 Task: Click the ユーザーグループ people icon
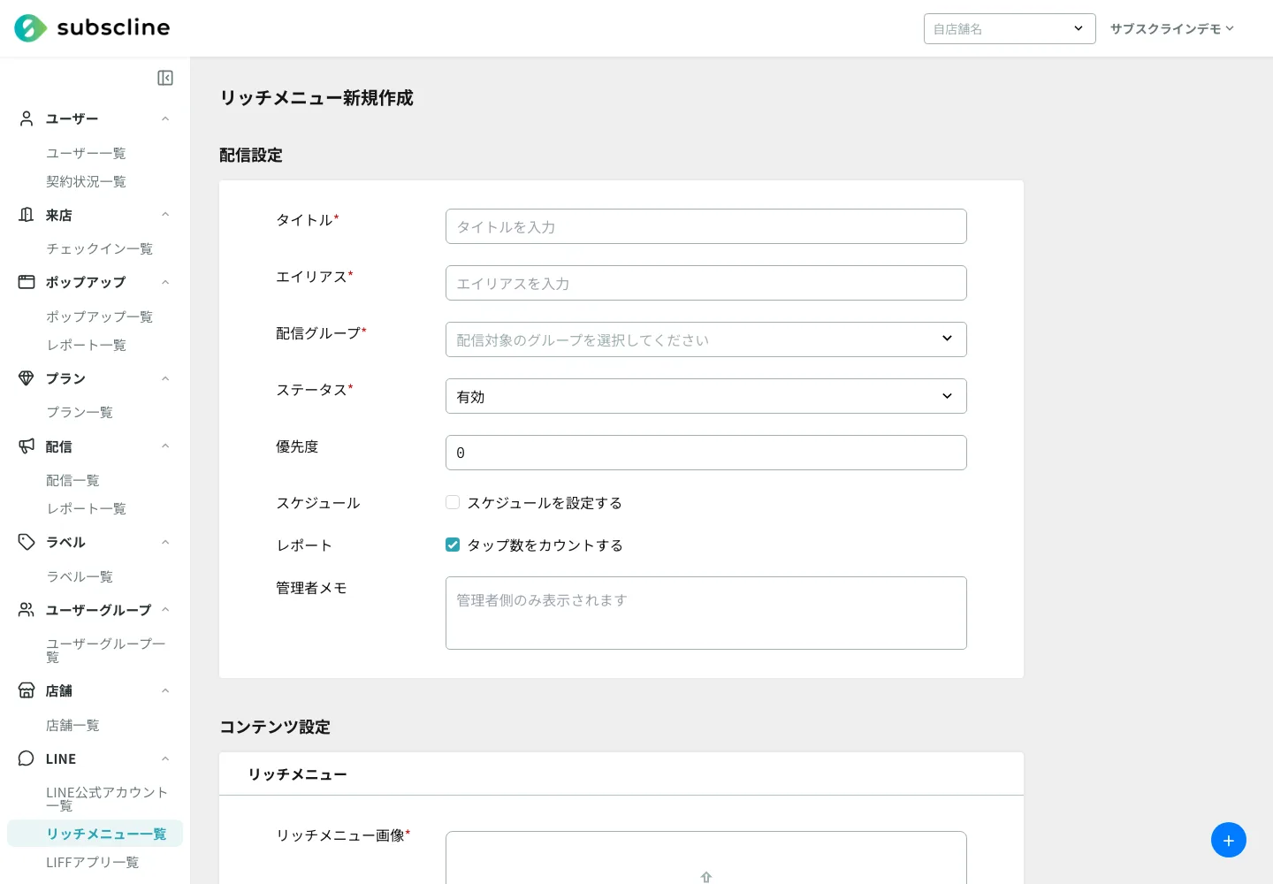coord(27,610)
